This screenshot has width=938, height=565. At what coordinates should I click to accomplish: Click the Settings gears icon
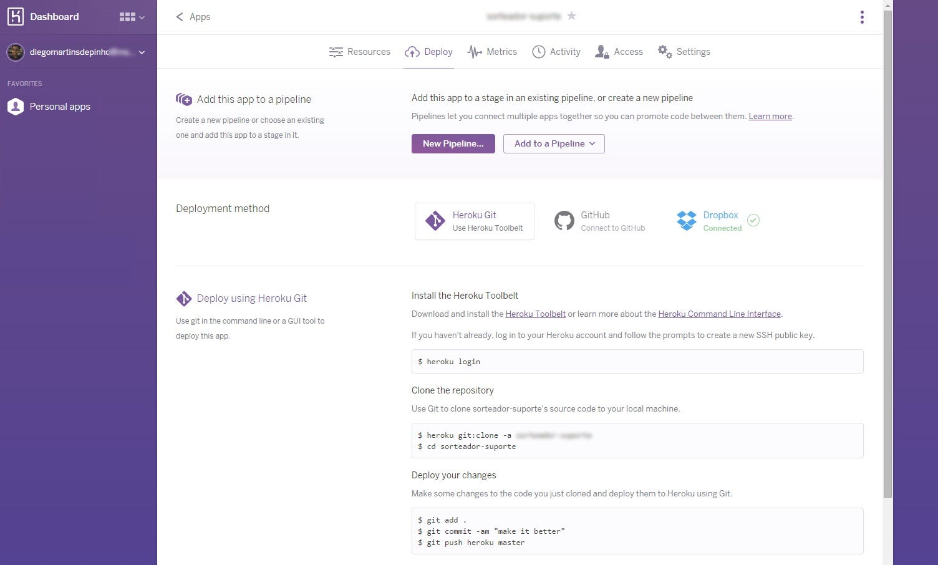[665, 52]
